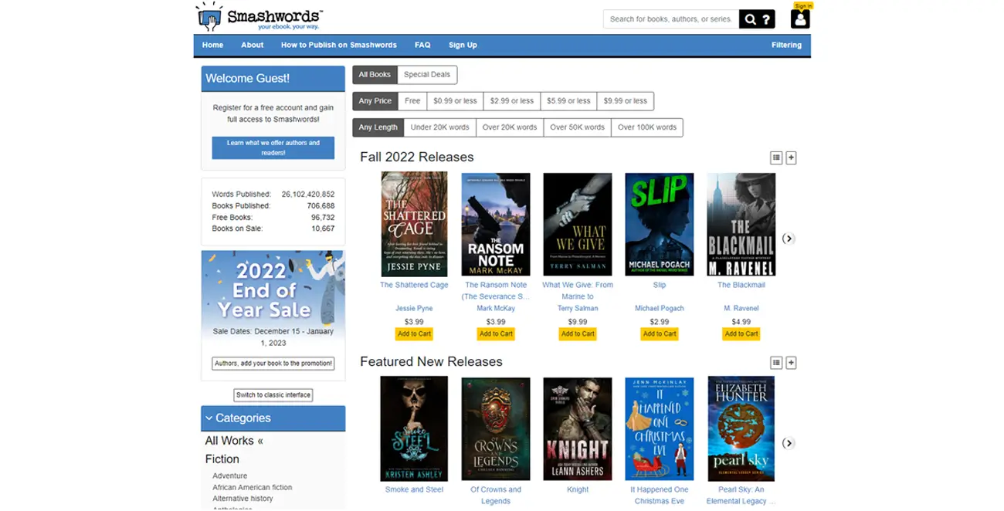
Task: Click Switch to classic interface
Action: pyautogui.click(x=273, y=394)
